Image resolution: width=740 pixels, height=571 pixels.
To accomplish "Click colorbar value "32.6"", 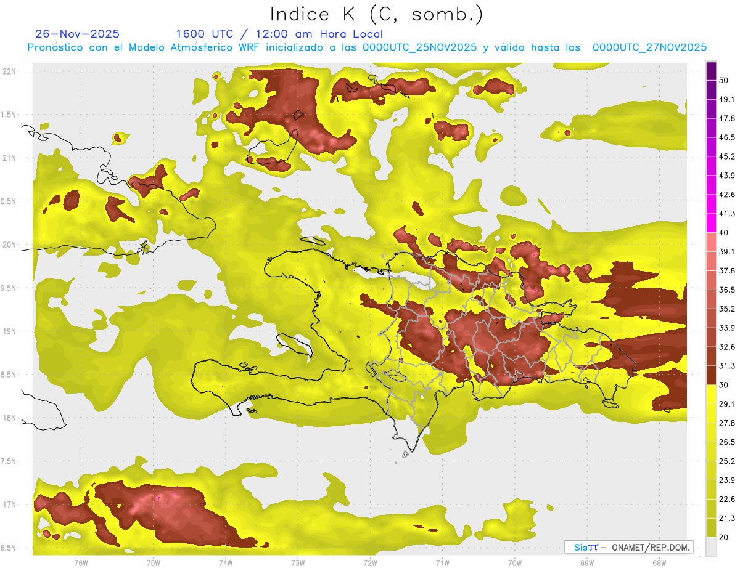I will tap(727, 347).
